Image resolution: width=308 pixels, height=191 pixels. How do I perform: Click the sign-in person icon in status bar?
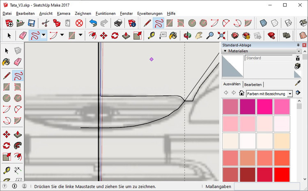pos(24,186)
